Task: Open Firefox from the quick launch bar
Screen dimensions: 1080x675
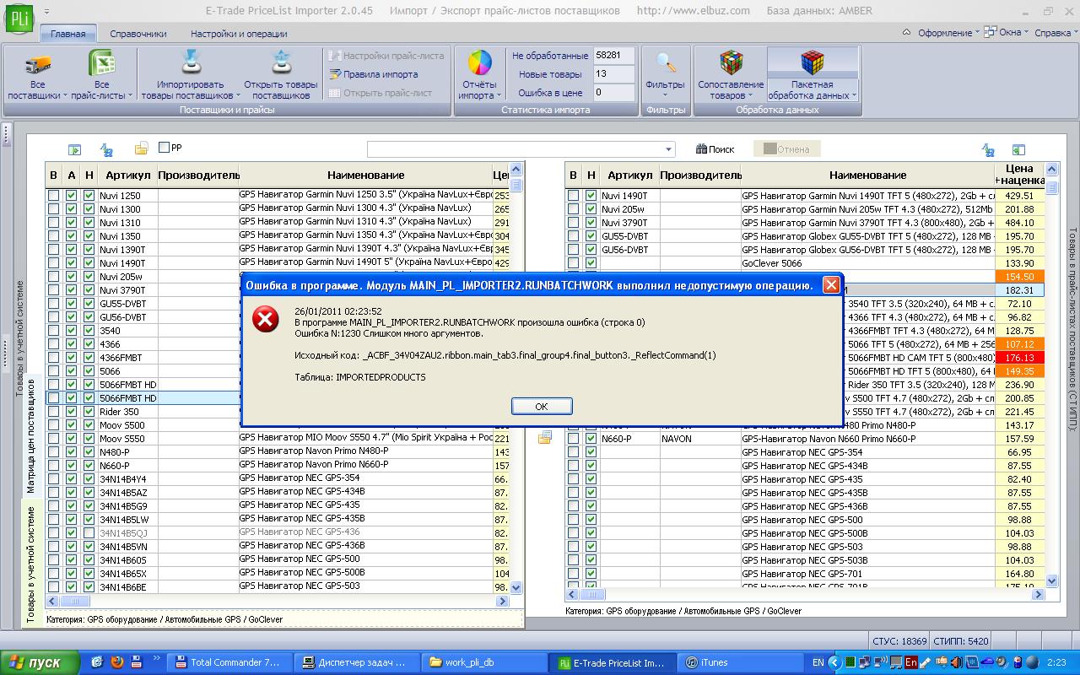Action: 116,662
